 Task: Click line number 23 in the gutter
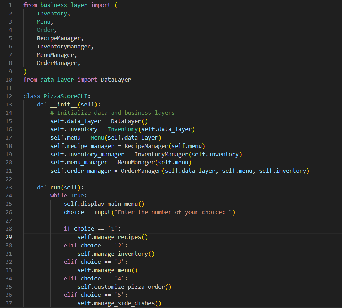pos(9,187)
